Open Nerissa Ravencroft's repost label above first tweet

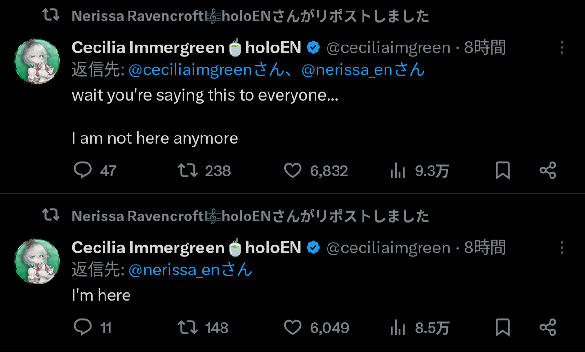coord(250,16)
